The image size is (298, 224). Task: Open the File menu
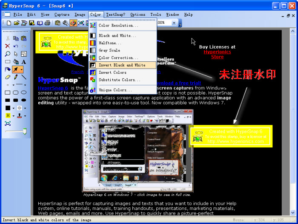click(18, 14)
